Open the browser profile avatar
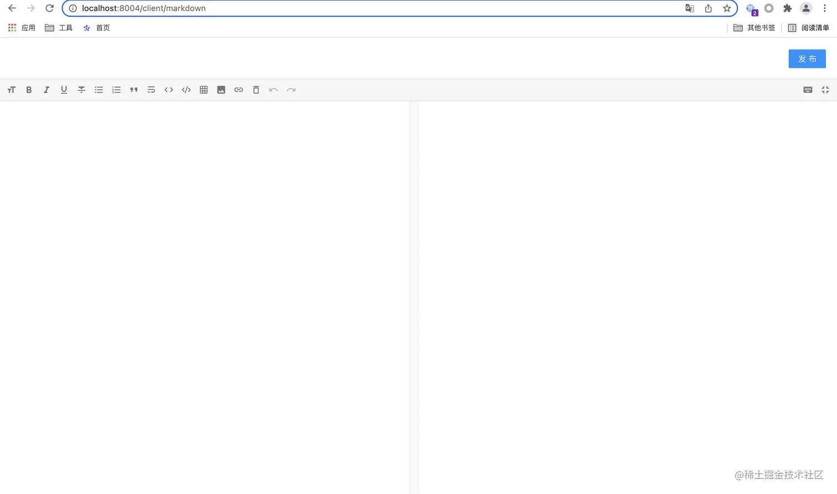 tap(806, 8)
